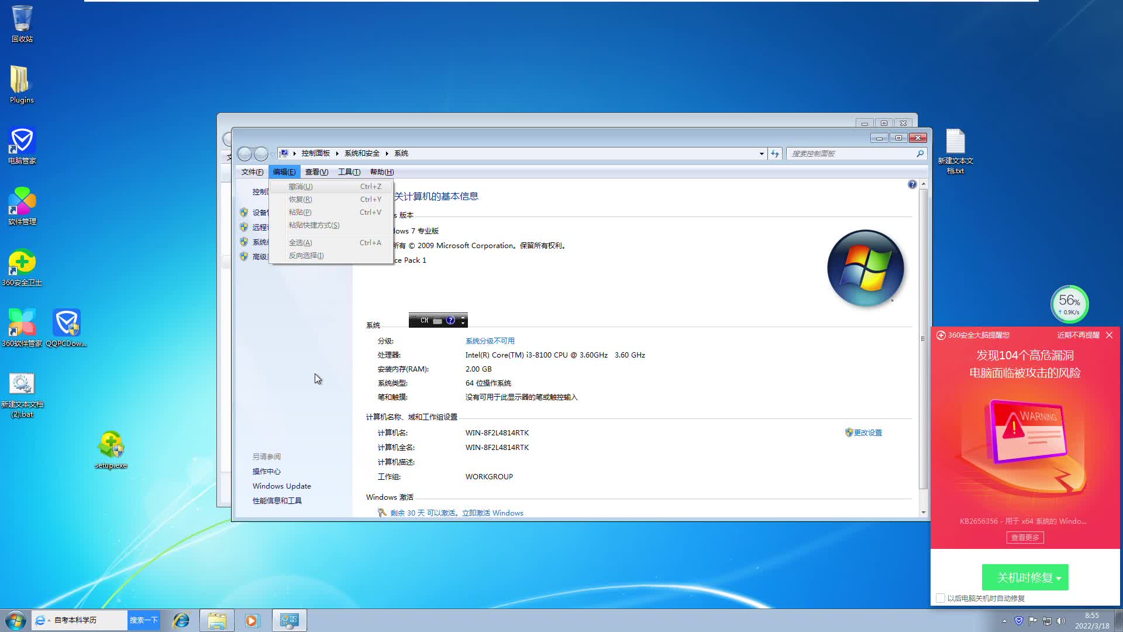Launch Internet Explorer from the taskbar
This screenshot has width=1123, height=632.
181,620
